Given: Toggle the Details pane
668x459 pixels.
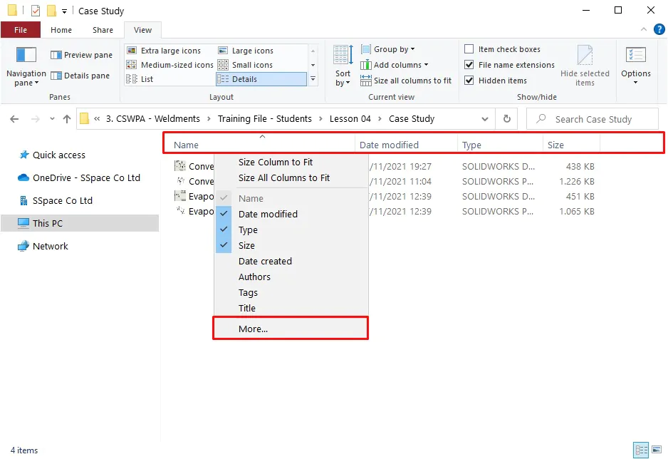Looking at the screenshot, I should [x=80, y=76].
